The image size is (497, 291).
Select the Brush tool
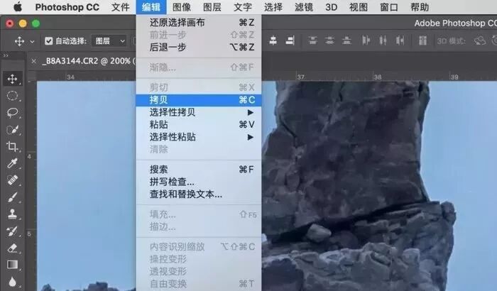[x=12, y=197]
